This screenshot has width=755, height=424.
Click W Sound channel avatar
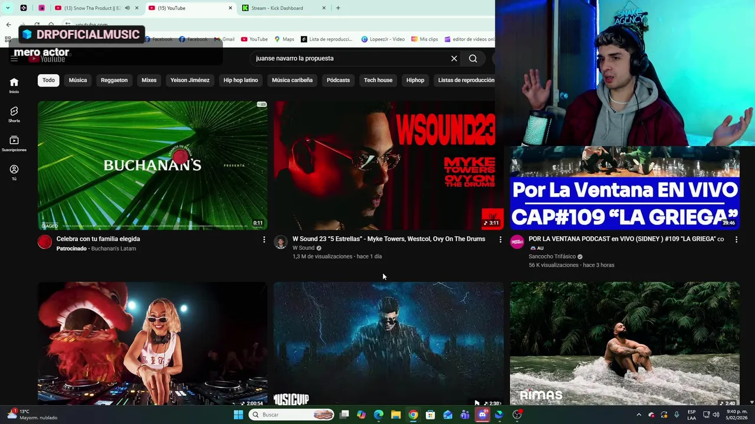281,242
